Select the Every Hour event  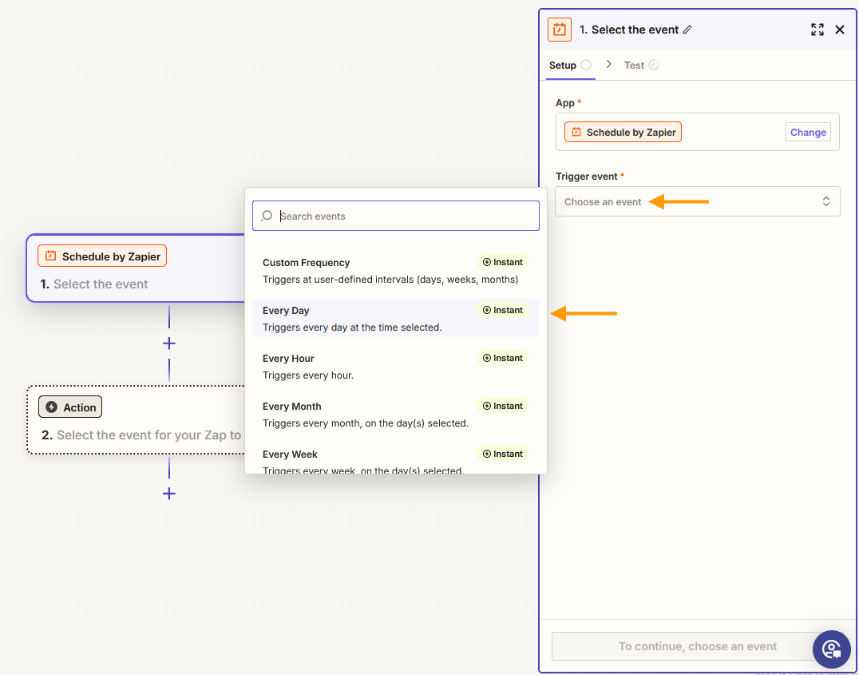tap(396, 367)
